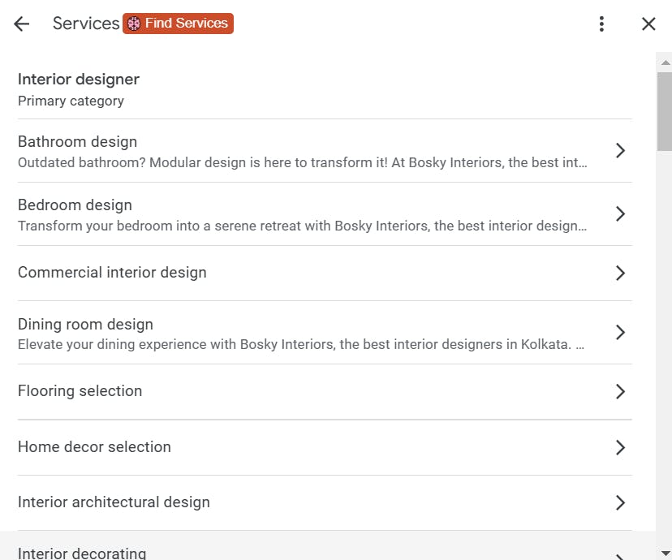Open Interior decorating service item
Viewport: 672px width, 560px height.
[83, 553]
